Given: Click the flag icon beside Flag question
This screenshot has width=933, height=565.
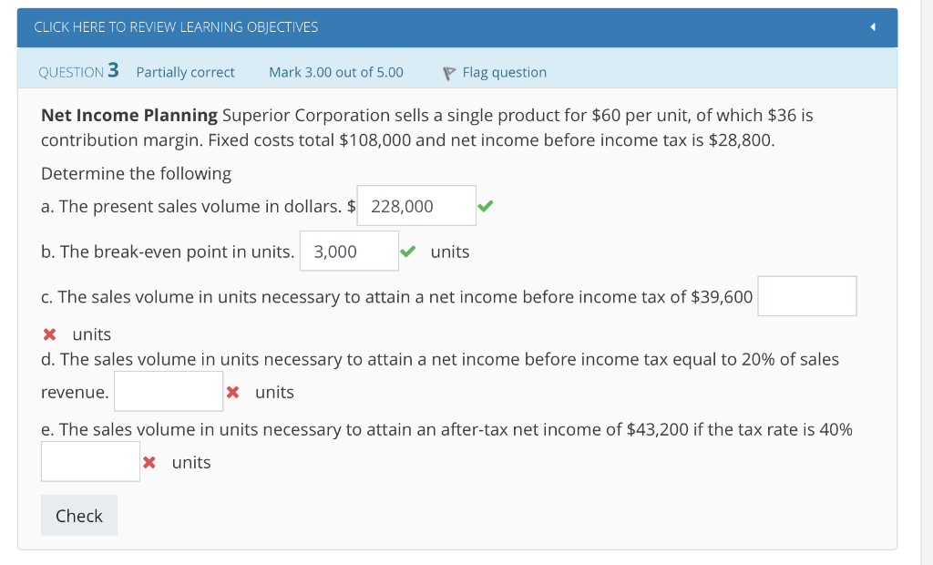Looking at the screenshot, I should 447,72.
